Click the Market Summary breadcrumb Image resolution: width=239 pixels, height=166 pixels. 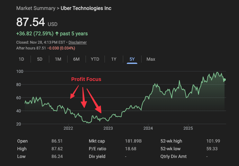point(35,8)
